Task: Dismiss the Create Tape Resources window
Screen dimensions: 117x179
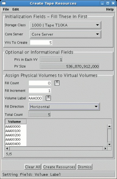Action: [85, 167]
